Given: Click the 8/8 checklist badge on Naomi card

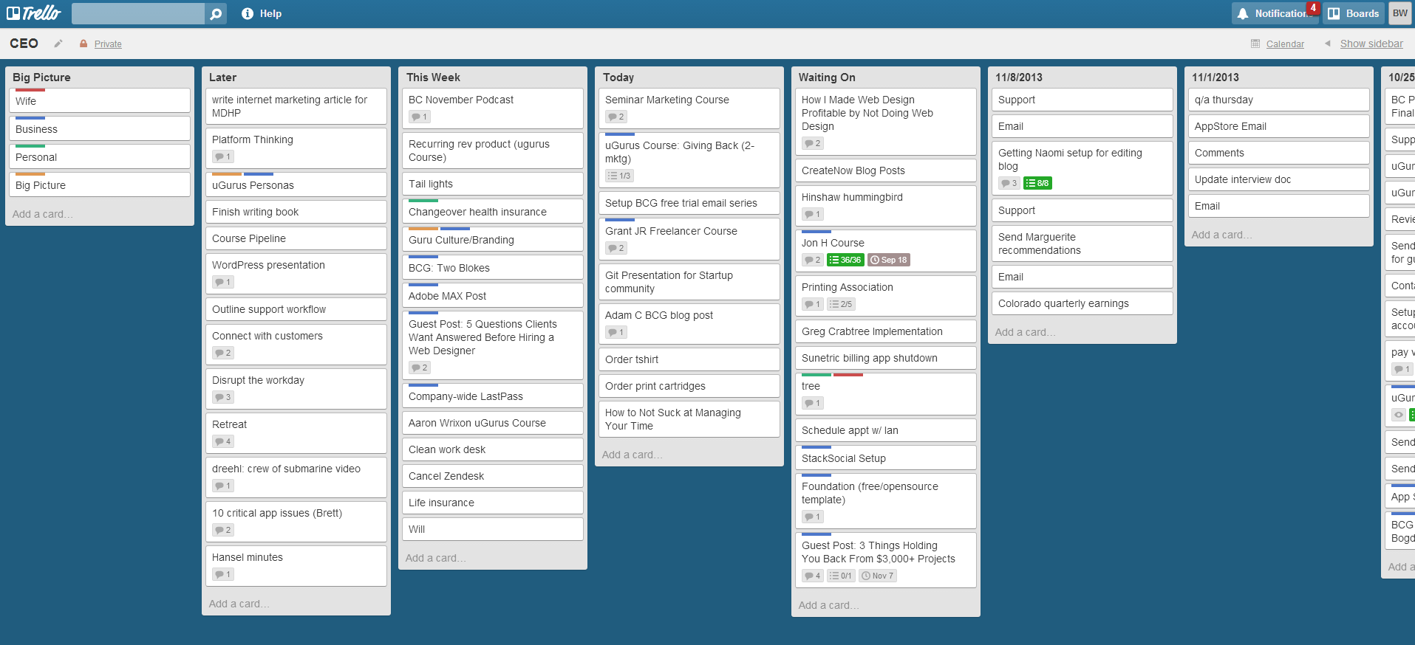Looking at the screenshot, I should [x=1037, y=183].
